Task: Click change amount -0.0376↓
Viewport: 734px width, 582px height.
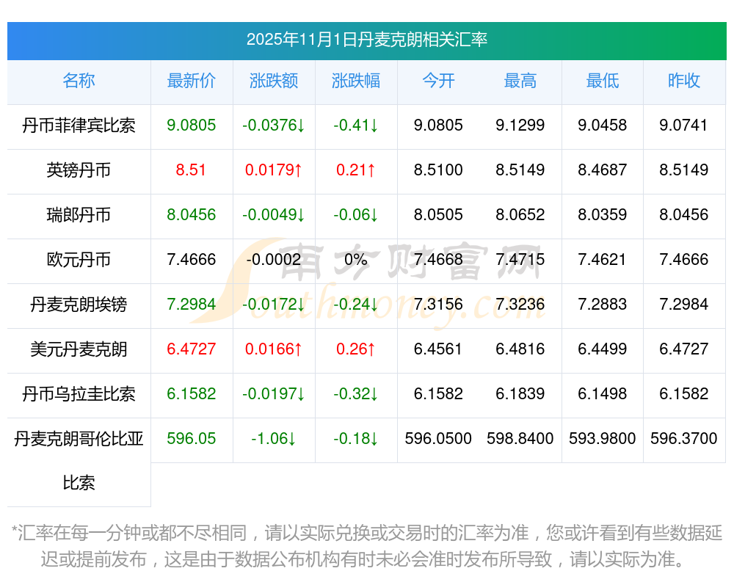Action: (274, 125)
